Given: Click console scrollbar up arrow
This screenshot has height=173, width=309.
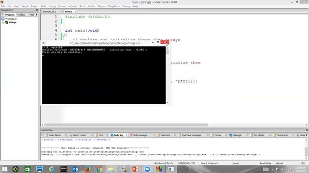Looking at the screenshot, I should [168, 48].
